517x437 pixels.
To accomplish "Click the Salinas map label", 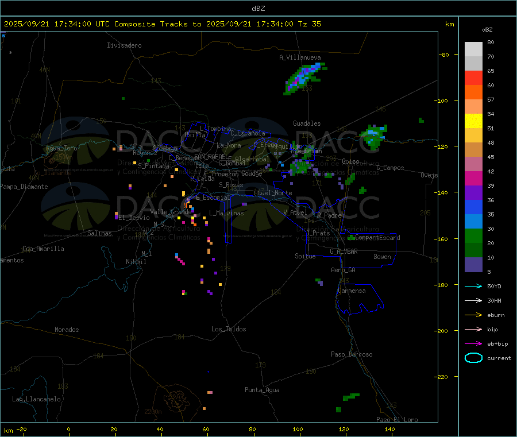I will tap(99, 233).
